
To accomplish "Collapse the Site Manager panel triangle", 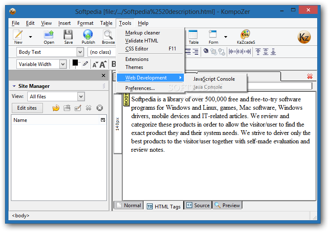I will [14, 86].
